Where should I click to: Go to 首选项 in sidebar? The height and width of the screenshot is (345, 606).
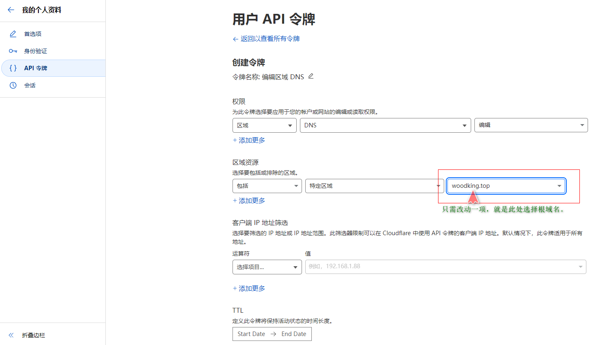(33, 34)
